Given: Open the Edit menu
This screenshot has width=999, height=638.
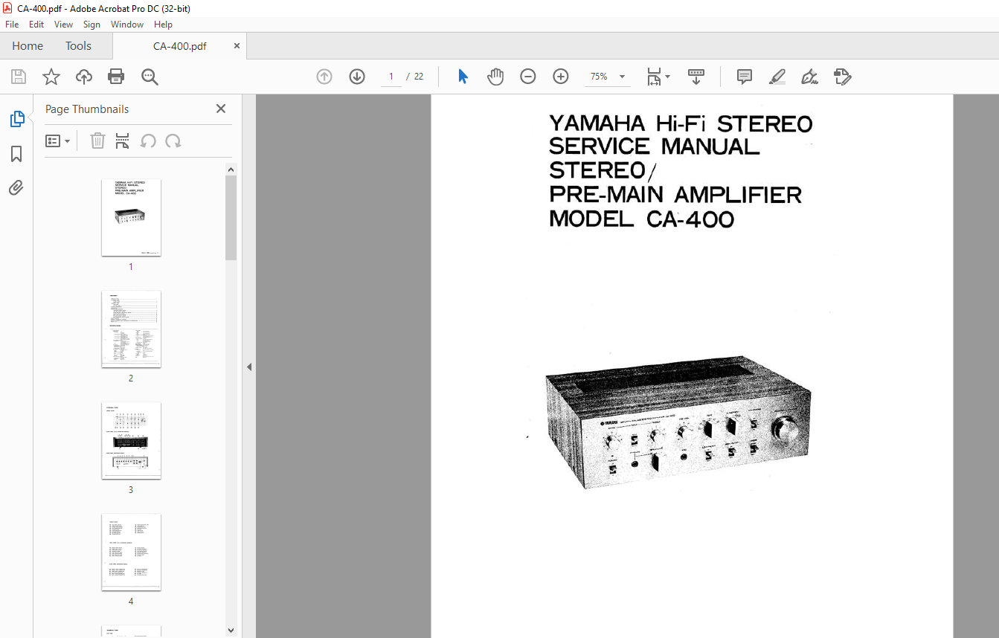Looking at the screenshot, I should coord(36,25).
